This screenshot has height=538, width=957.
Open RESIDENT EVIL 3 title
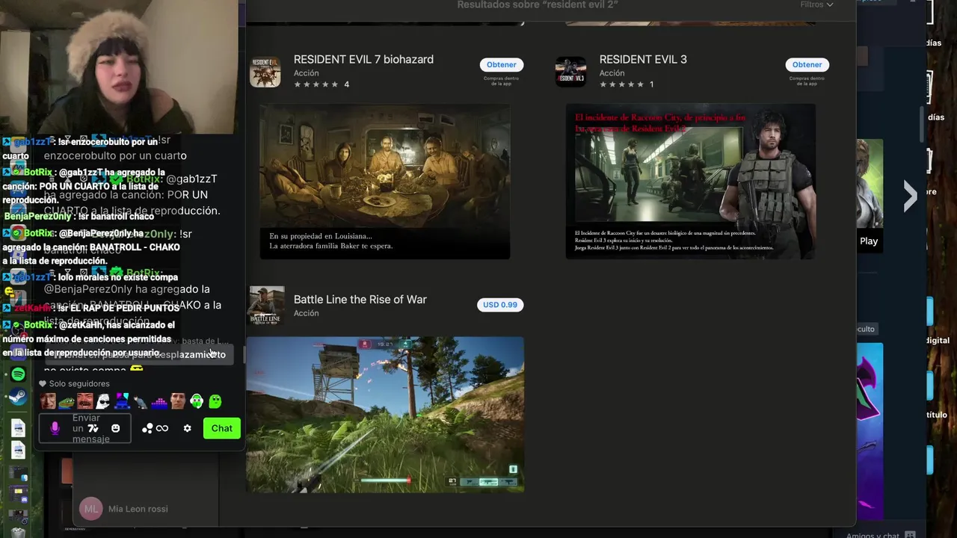tap(643, 59)
